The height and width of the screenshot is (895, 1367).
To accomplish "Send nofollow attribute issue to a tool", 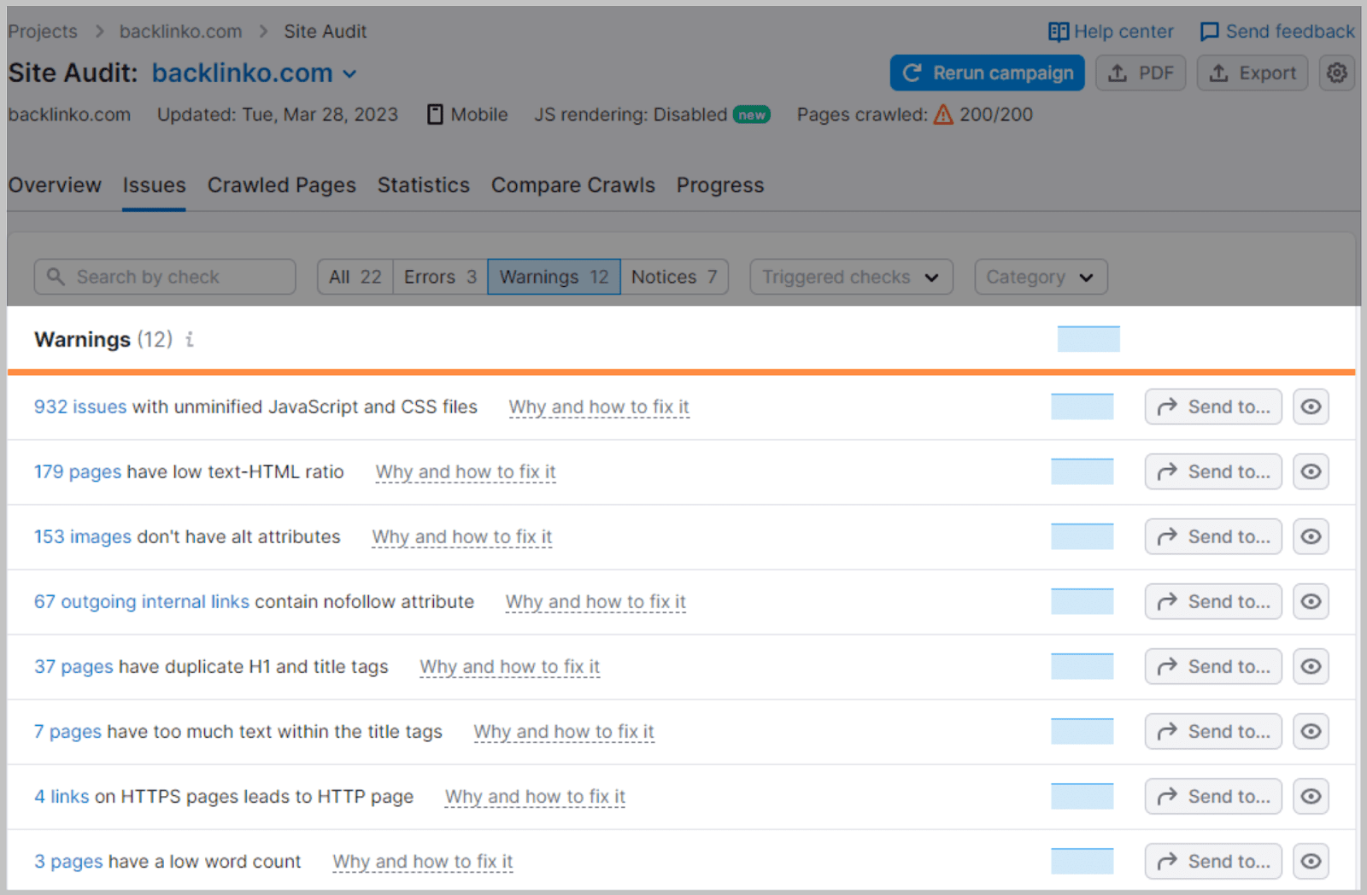I will click(x=1213, y=601).
